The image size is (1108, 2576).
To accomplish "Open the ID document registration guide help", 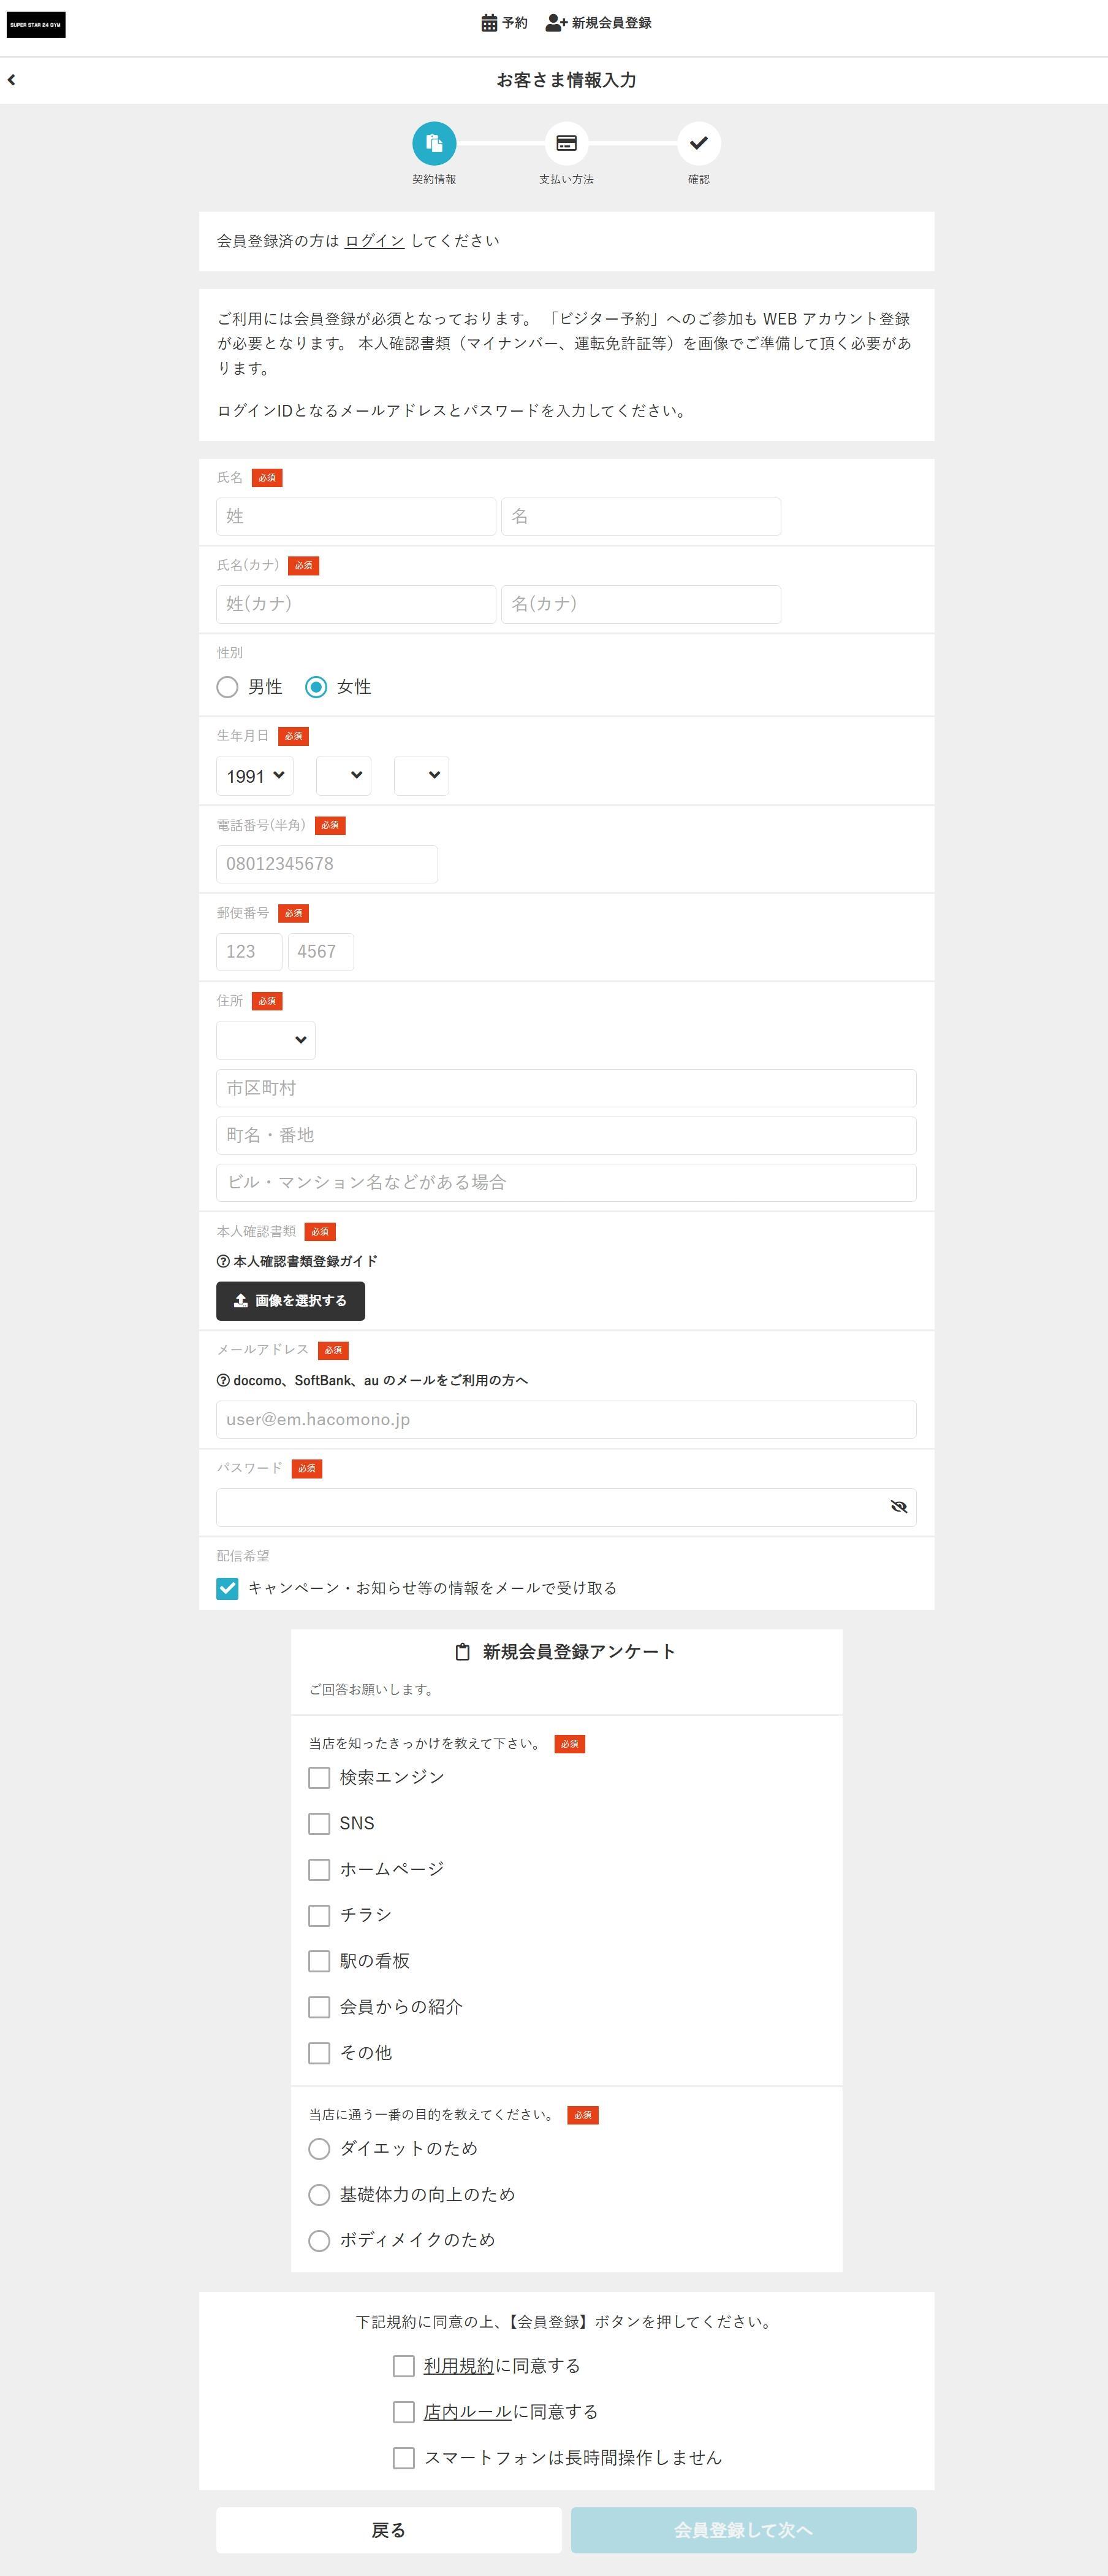I will [x=298, y=1261].
